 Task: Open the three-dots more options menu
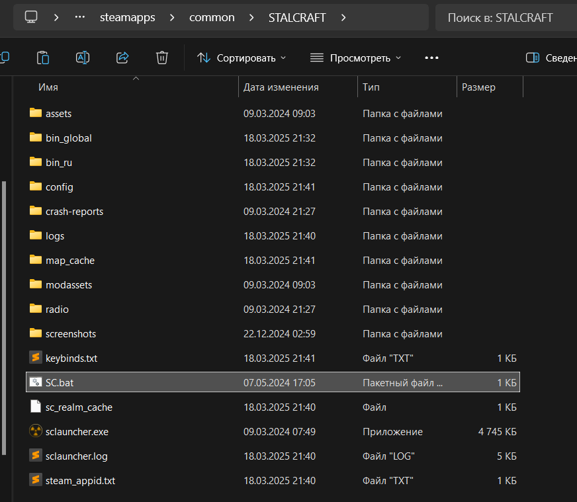point(431,58)
